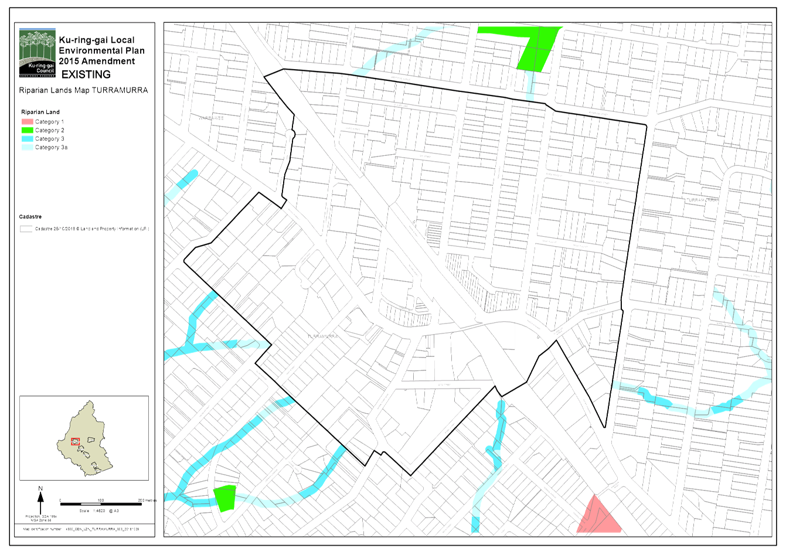Screen dimensions: 786x555
Task: Click the Map identification number line
Action: 81,529
